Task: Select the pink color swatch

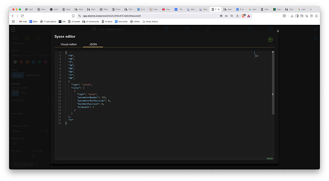Action: point(45,62)
